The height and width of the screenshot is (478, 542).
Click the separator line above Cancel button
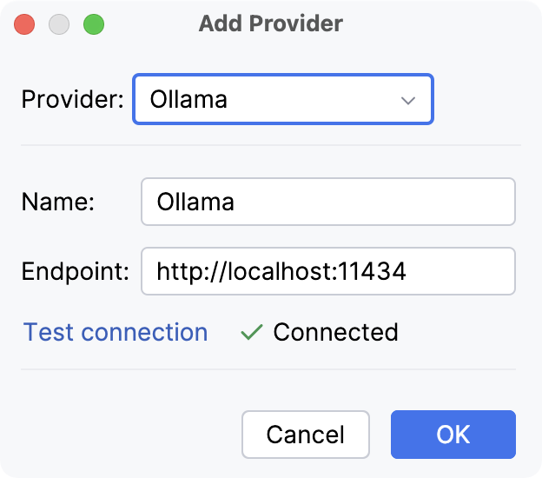point(271,369)
